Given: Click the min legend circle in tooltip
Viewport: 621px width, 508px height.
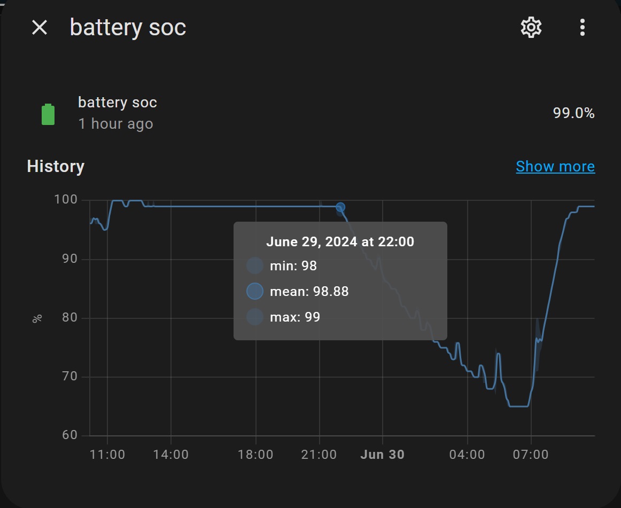Looking at the screenshot, I should [255, 265].
